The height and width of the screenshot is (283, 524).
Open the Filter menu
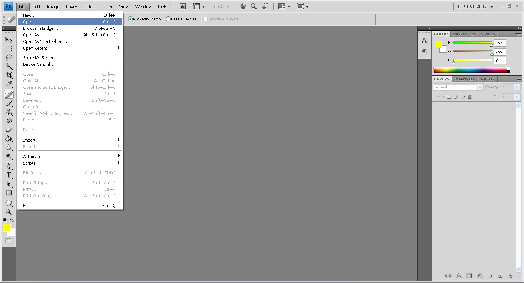(107, 7)
